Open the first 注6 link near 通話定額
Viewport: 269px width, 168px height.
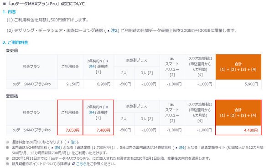pyautogui.click(x=57, y=148)
